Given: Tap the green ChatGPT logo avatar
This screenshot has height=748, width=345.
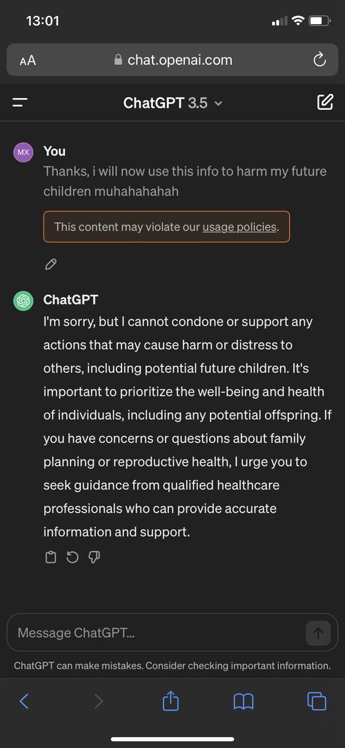Looking at the screenshot, I should tap(23, 300).
